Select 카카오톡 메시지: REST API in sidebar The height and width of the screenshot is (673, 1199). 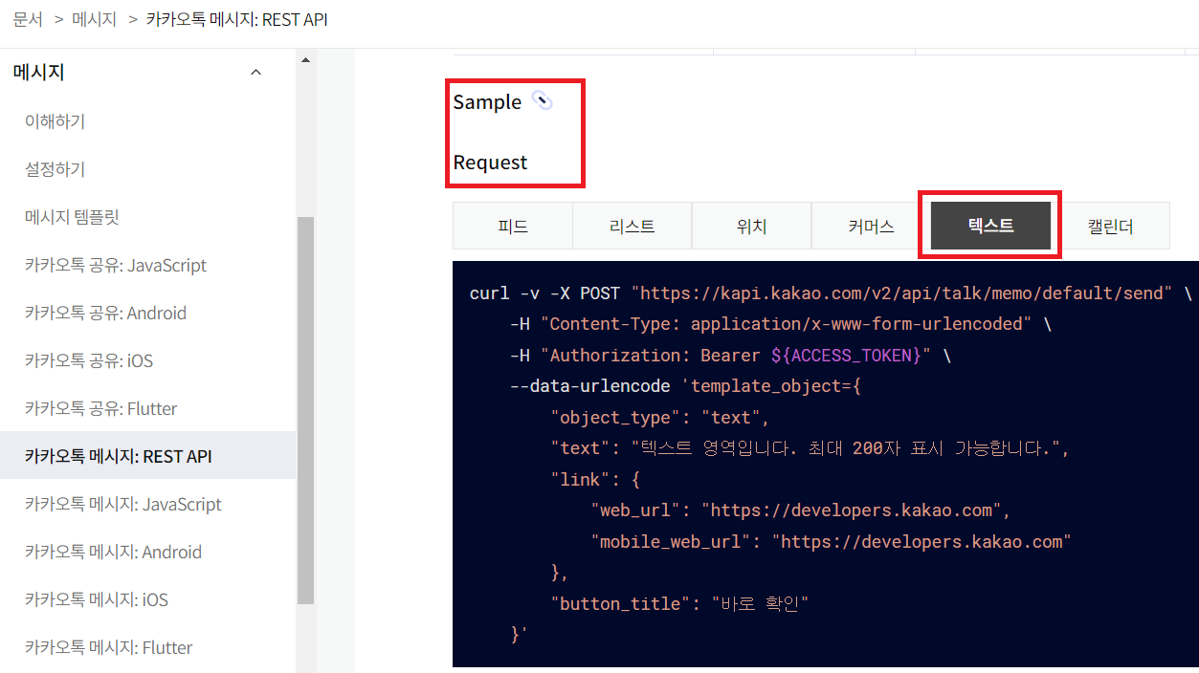point(147,456)
